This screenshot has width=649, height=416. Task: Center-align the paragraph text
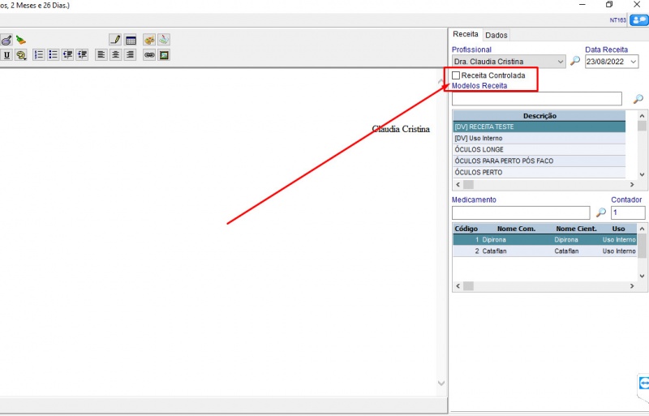point(116,55)
